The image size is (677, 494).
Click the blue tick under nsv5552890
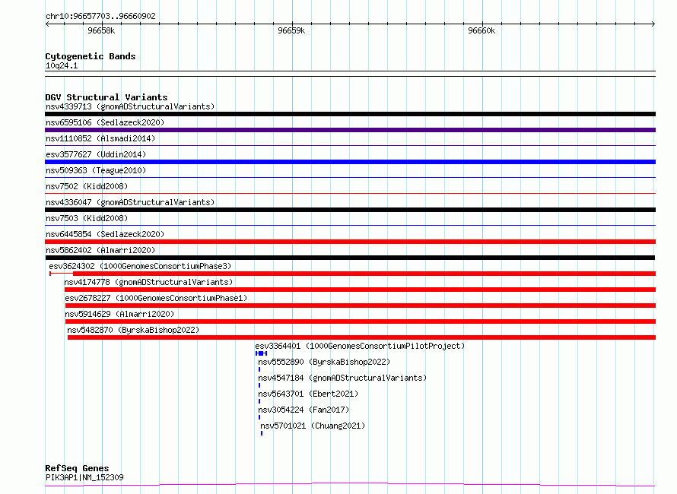coord(259,369)
